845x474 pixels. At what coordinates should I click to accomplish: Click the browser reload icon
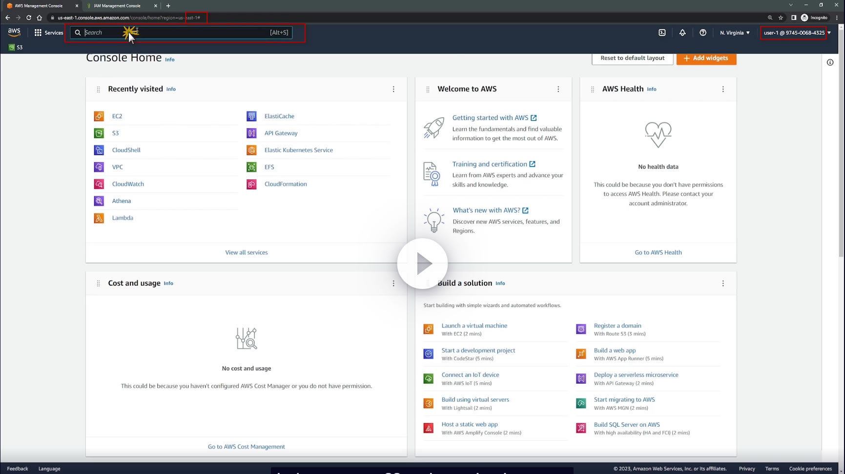click(29, 18)
